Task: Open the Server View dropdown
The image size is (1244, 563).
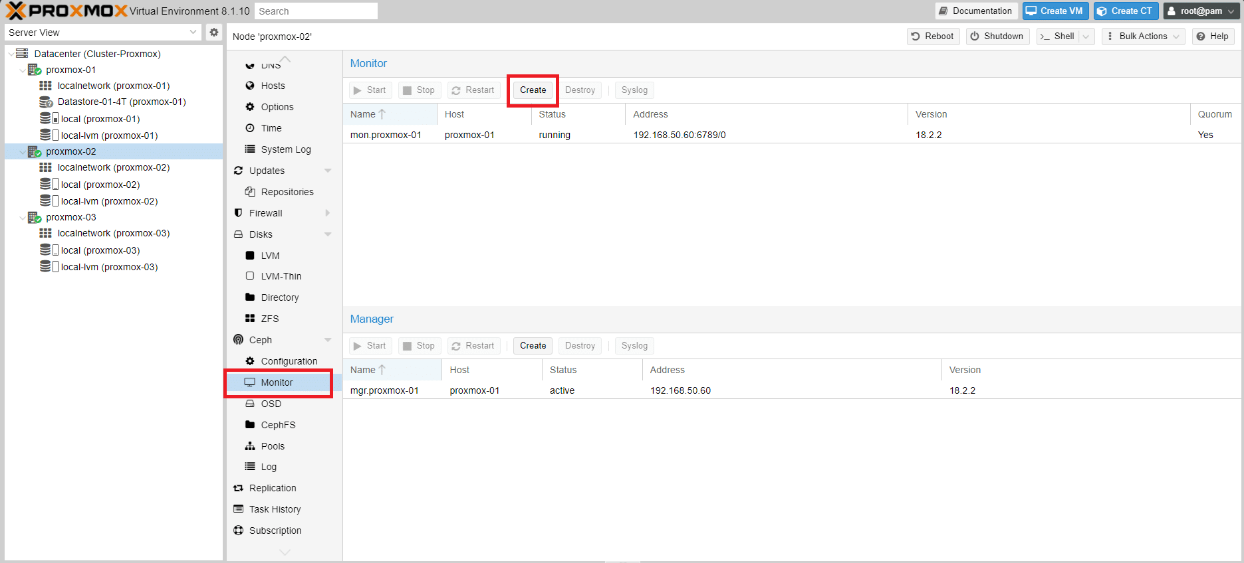Action: click(x=193, y=32)
